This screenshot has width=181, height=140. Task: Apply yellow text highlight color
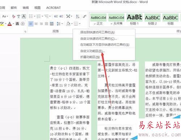point(2,24)
